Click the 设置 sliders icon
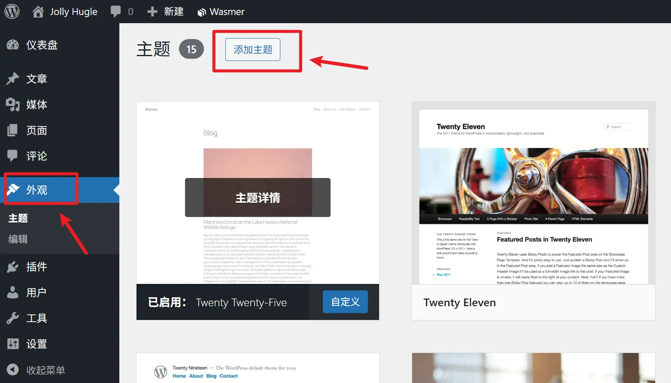 pyautogui.click(x=13, y=344)
